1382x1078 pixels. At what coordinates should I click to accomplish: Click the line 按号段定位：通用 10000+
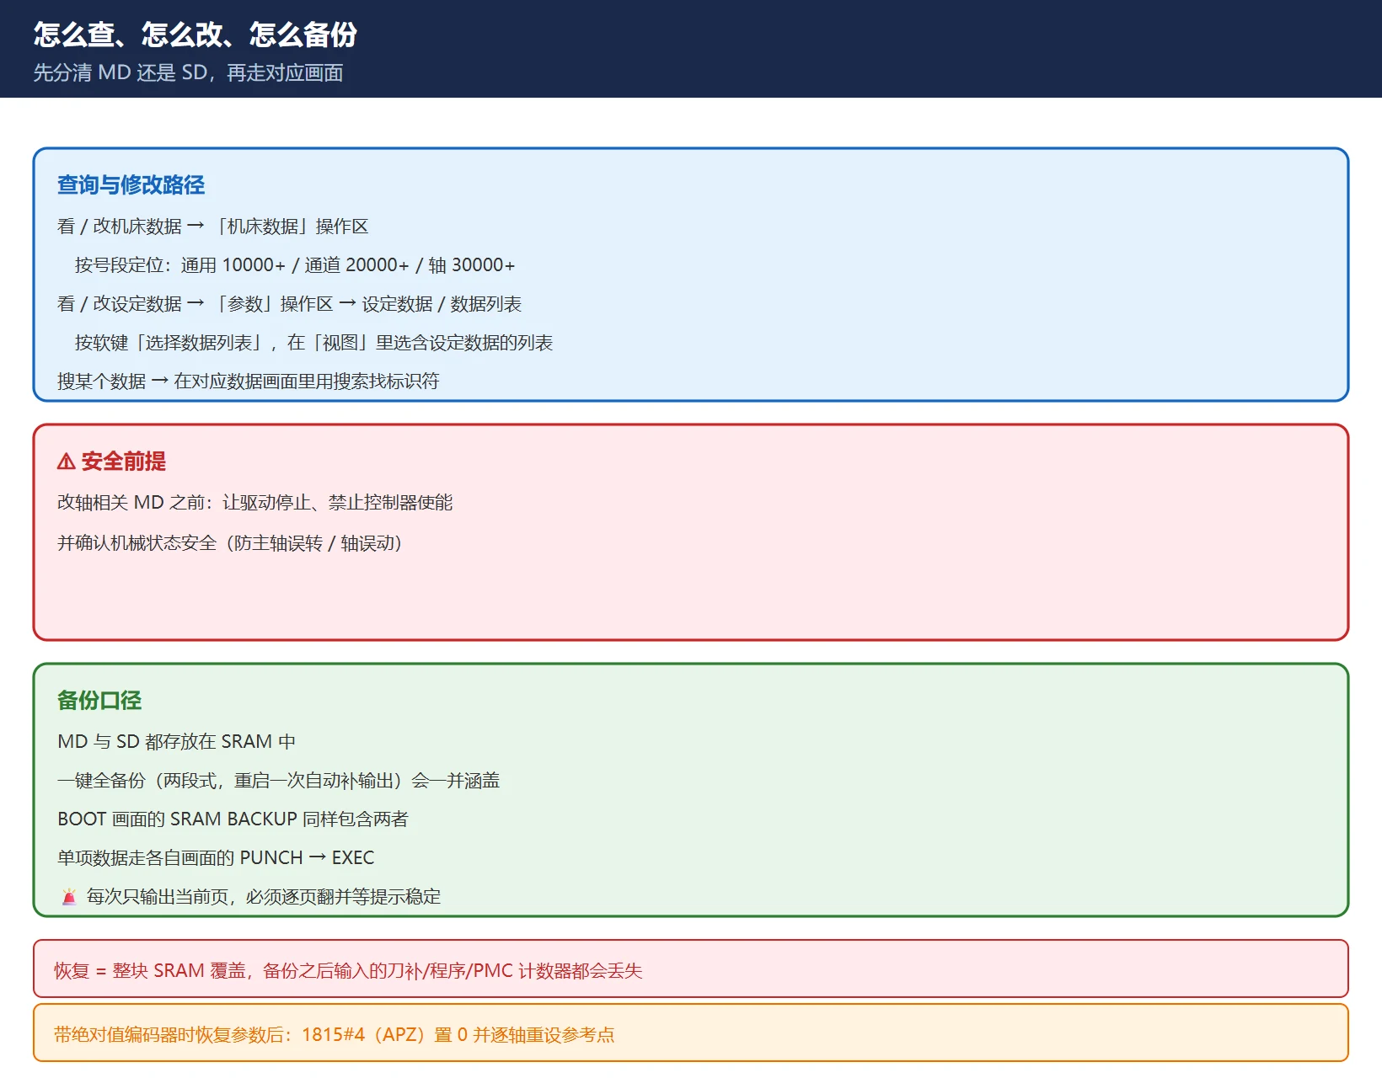point(295,265)
